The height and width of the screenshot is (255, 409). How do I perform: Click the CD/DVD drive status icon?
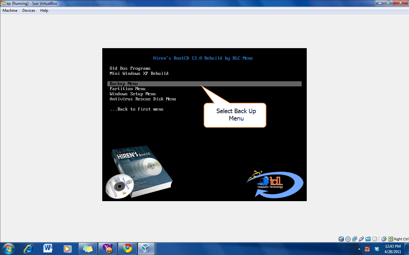348,239
